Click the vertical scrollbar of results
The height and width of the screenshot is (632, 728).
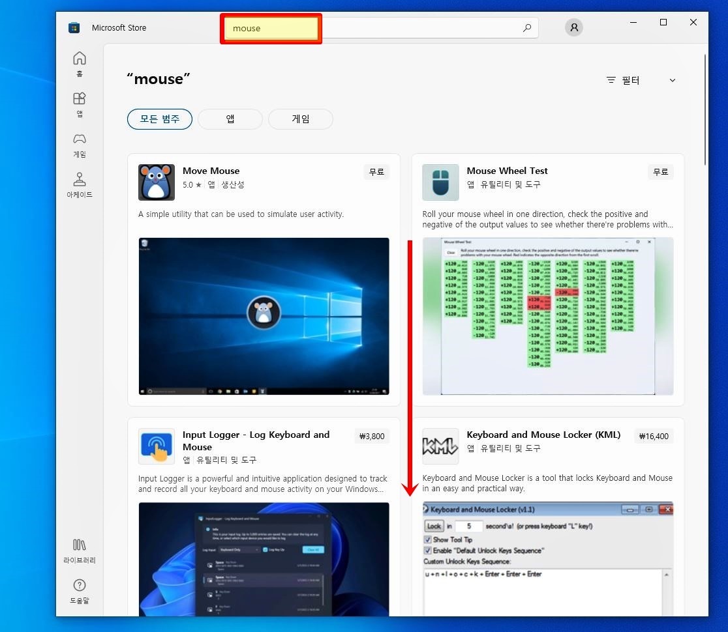pos(705,110)
